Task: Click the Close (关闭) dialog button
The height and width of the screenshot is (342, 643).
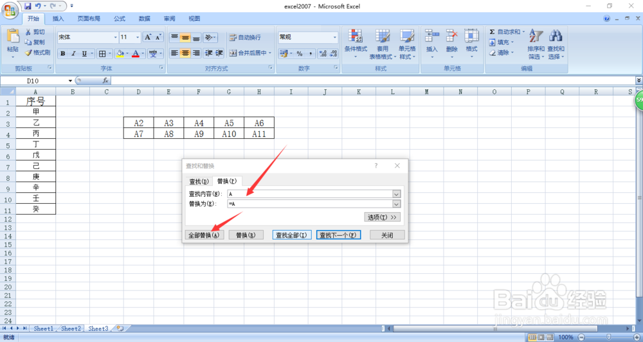Action: tap(387, 235)
